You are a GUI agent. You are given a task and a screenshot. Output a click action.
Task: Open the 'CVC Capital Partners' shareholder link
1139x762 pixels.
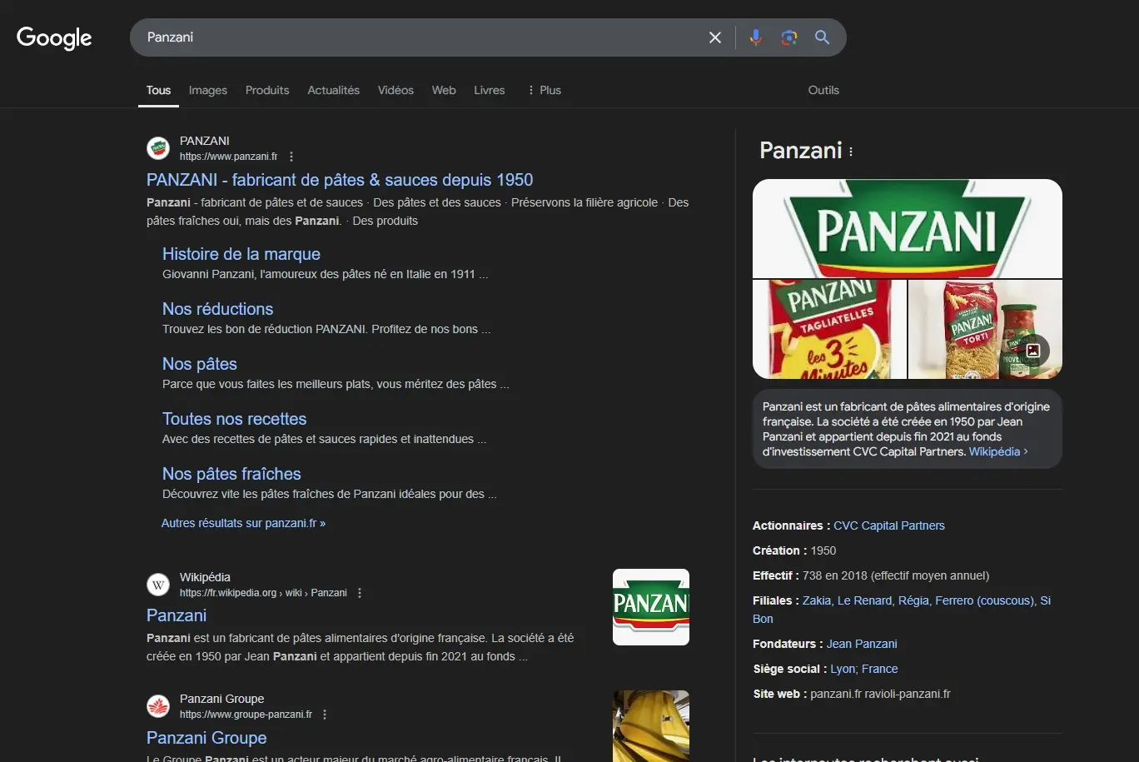(889, 525)
